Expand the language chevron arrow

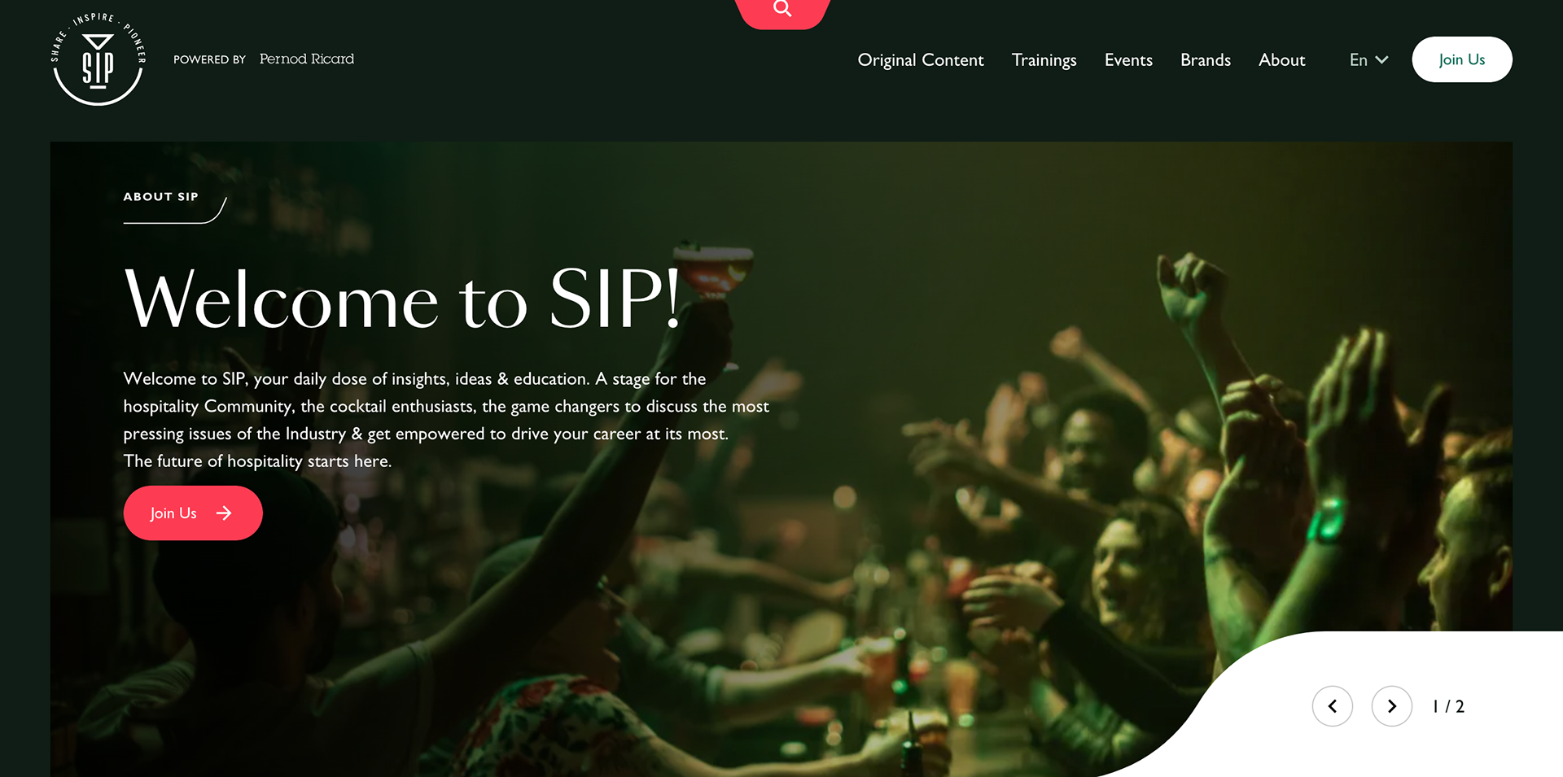[x=1381, y=60]
